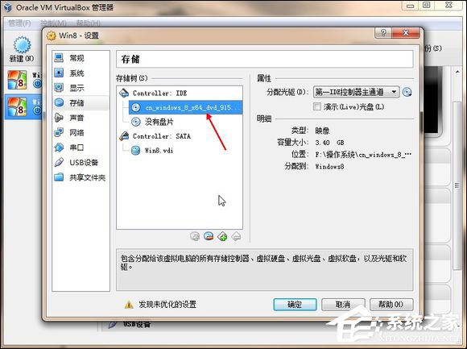This screenshot has width=467, height=349.
Task: Click the 新建 new machine icon
Action: [22, 45]
